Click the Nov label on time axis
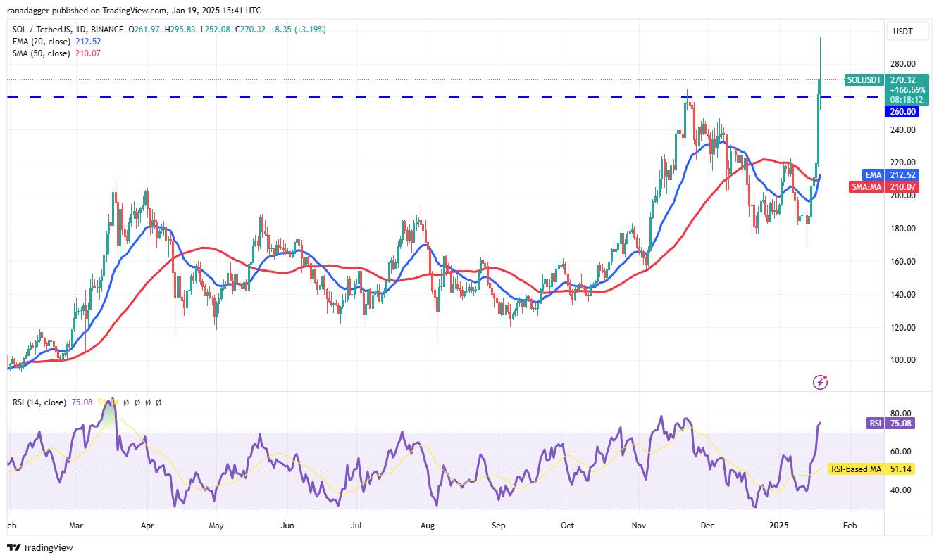Screen dimensions: 939x560 (x=639, y=525)
